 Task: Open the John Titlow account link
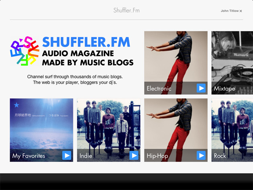point(230,11)
